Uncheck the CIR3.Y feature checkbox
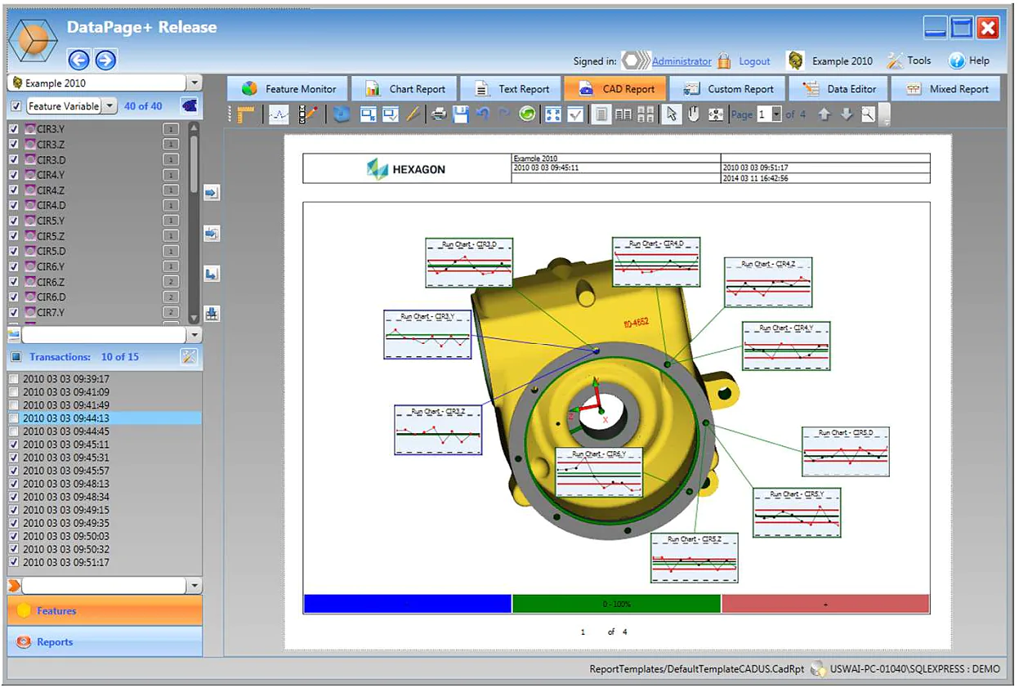 coord(13,129)
